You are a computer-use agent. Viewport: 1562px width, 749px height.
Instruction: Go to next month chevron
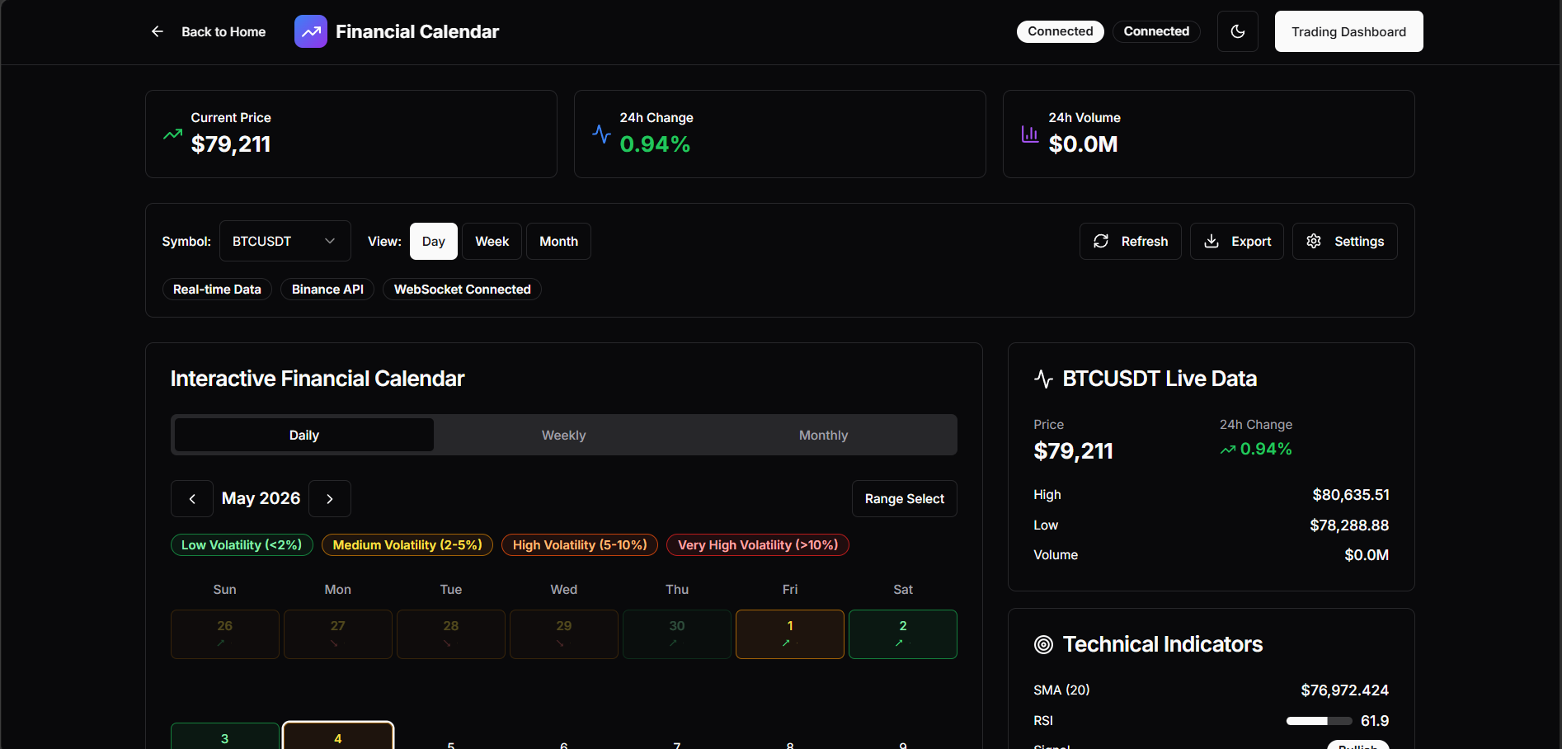(330, 499)
